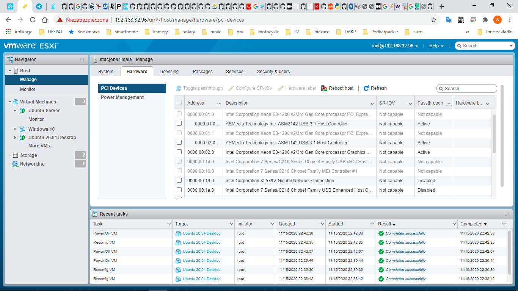The width and height of the screenshot is (518, 291).
Task: Collapse the Ubuntu Server tree node
Action: pos(15,111)
